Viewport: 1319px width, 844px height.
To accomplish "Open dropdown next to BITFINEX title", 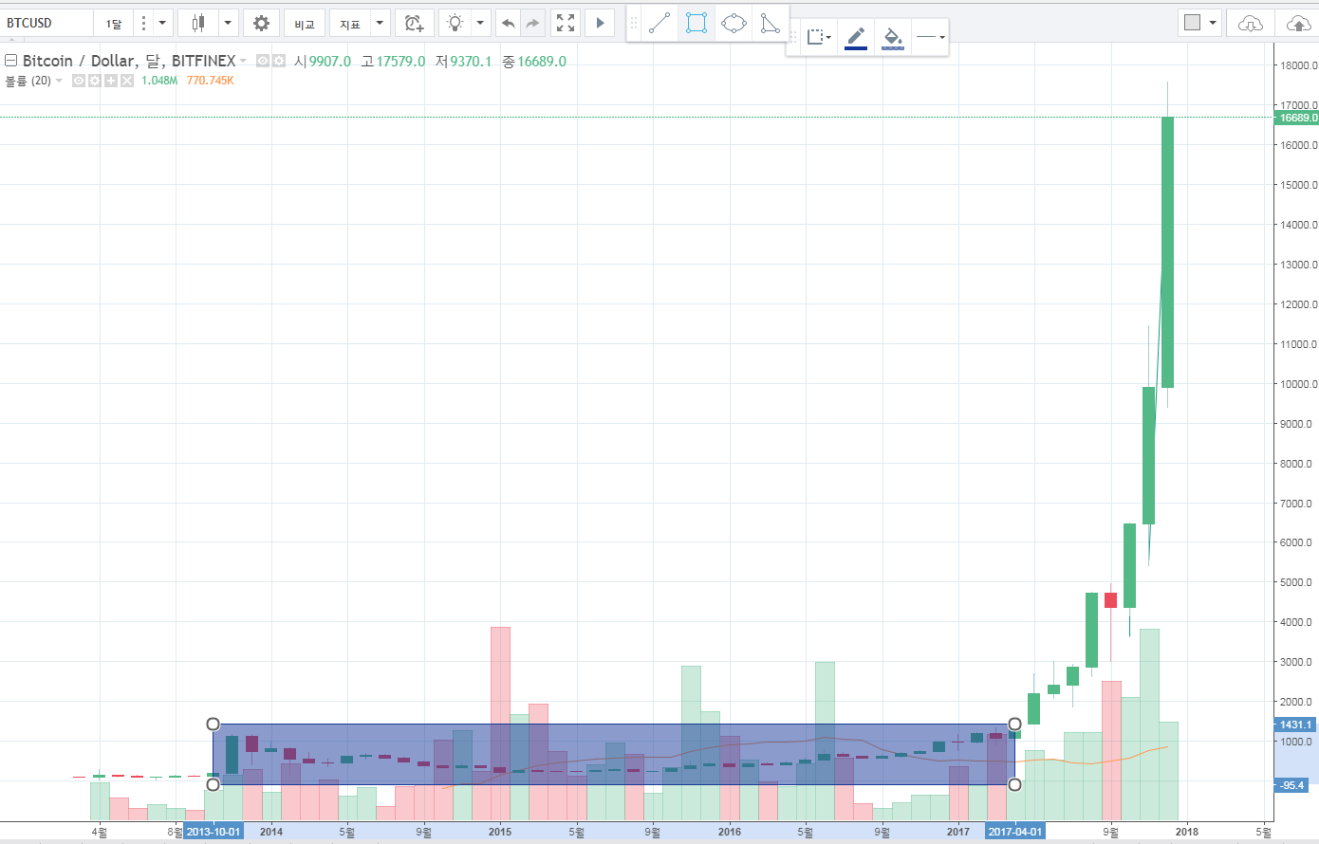I will (x=243, y=61).
